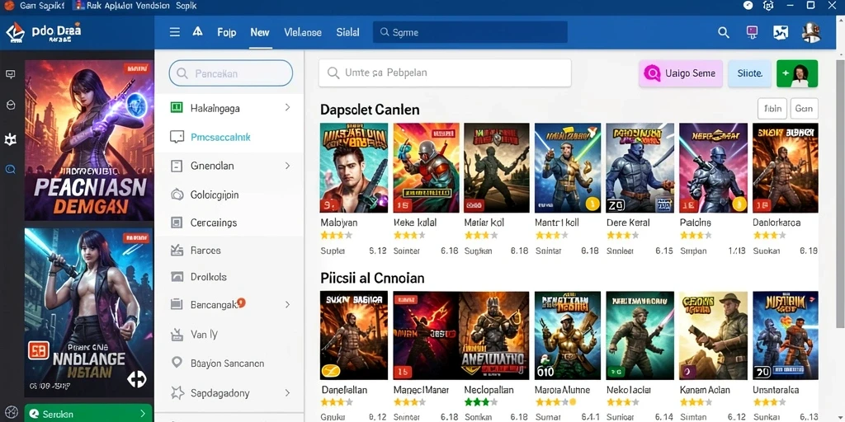Screen dimensions: 845x422
Task: Expand the Gnendlan category chevron
Action: point(287,166)
